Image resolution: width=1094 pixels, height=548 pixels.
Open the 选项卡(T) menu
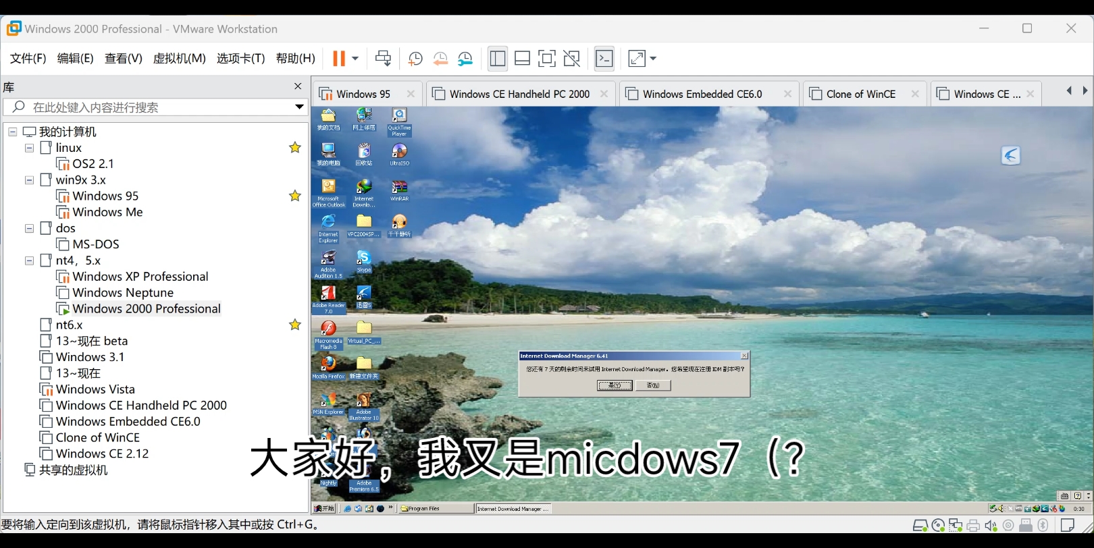point(241,59)
